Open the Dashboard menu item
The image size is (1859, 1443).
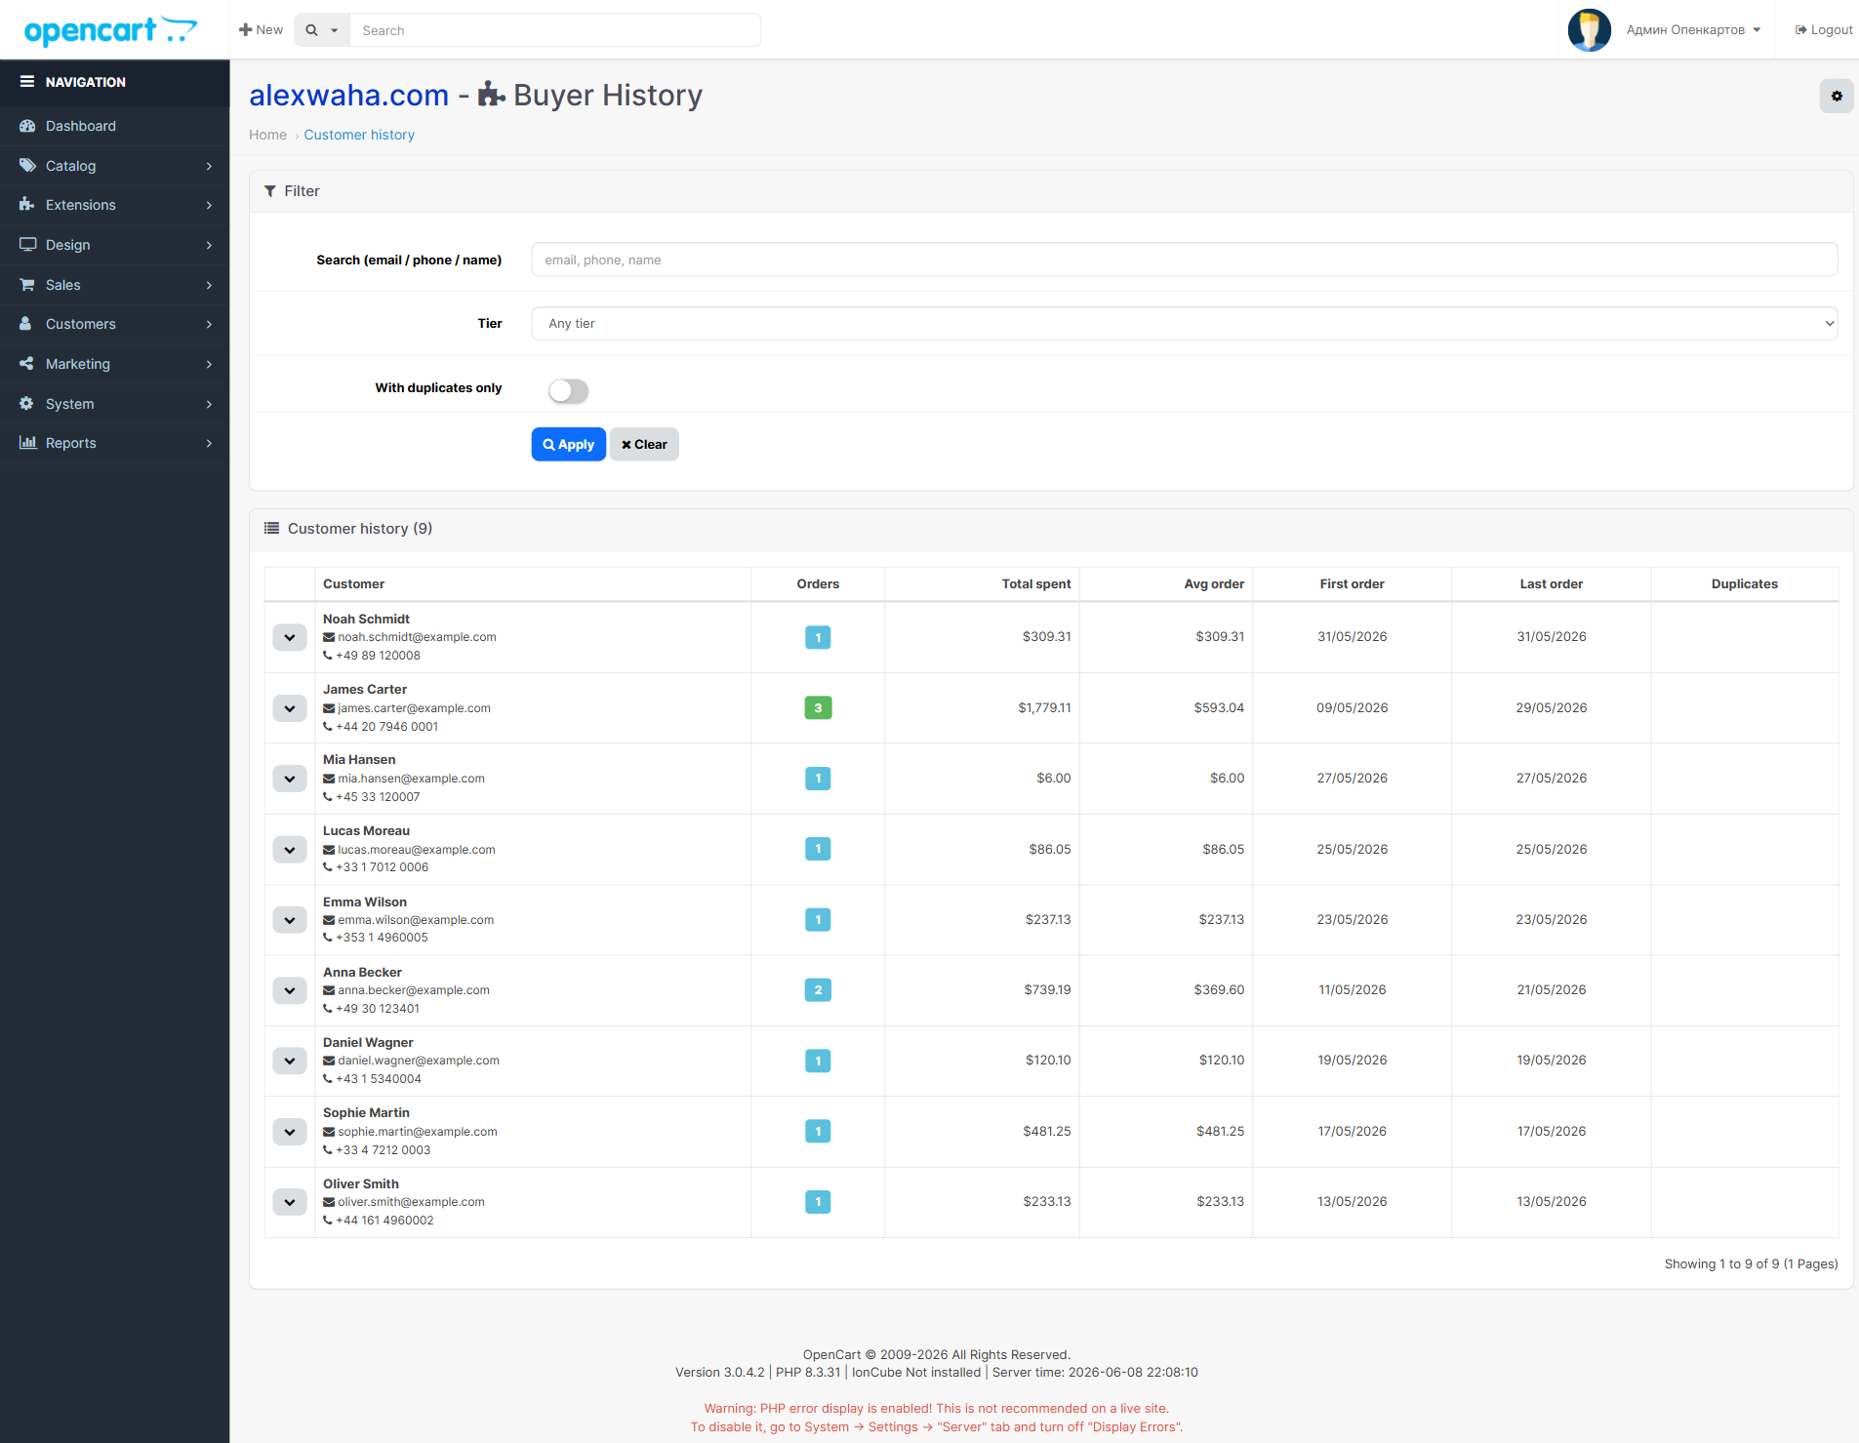(x=115, y=126)
